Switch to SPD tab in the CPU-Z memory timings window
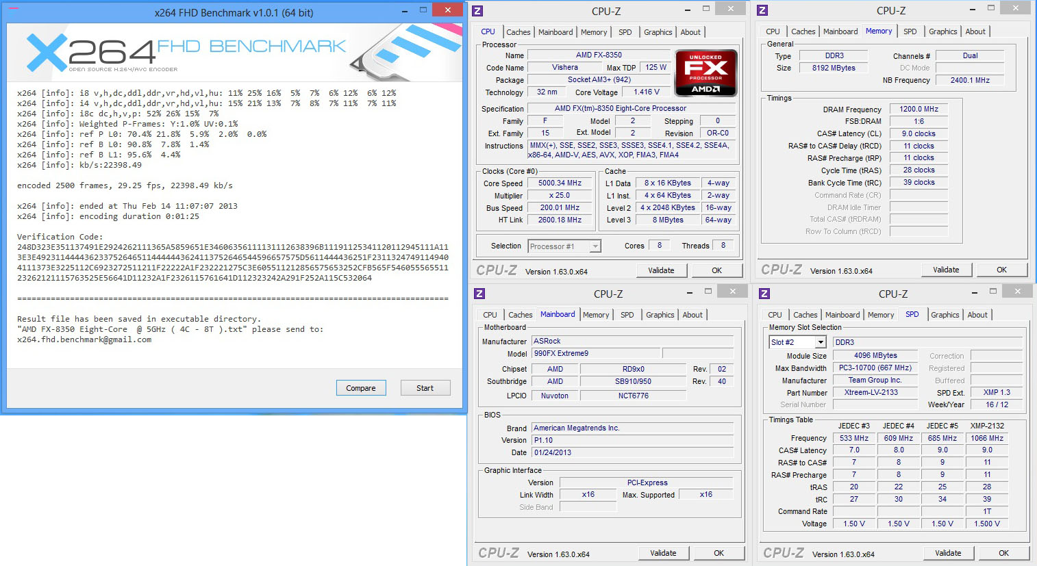The width and height of the screenshot is (1037, 566). [x=910, y=31]
